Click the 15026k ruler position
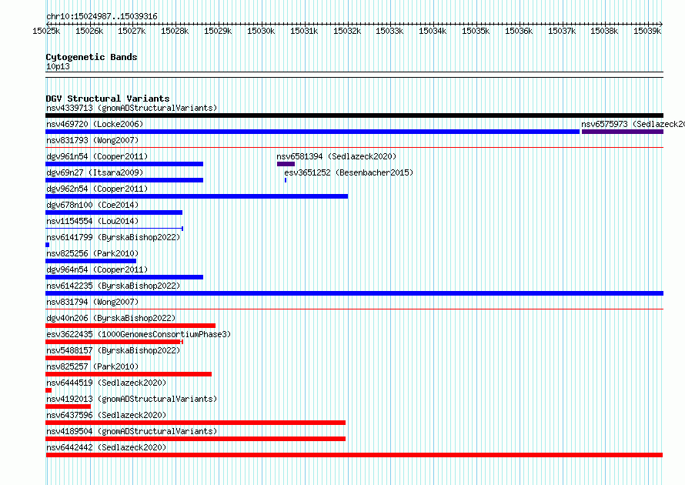685x485 pixels. tap(89, 31)
